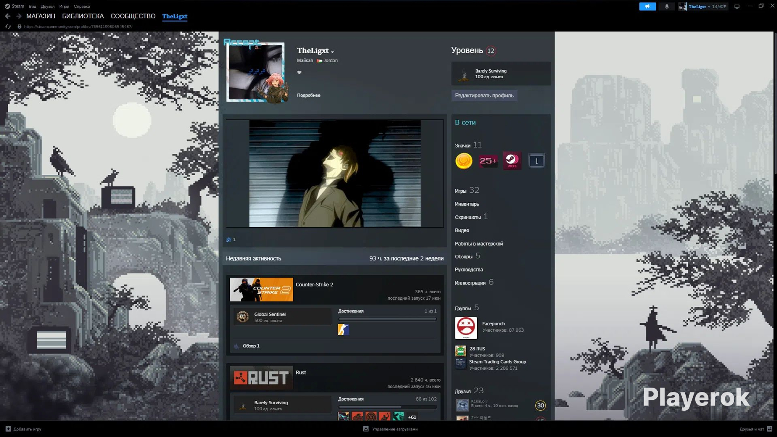Open the Facepunch group avatar
This screenshot has height=437, width=777.
point(466,328)
